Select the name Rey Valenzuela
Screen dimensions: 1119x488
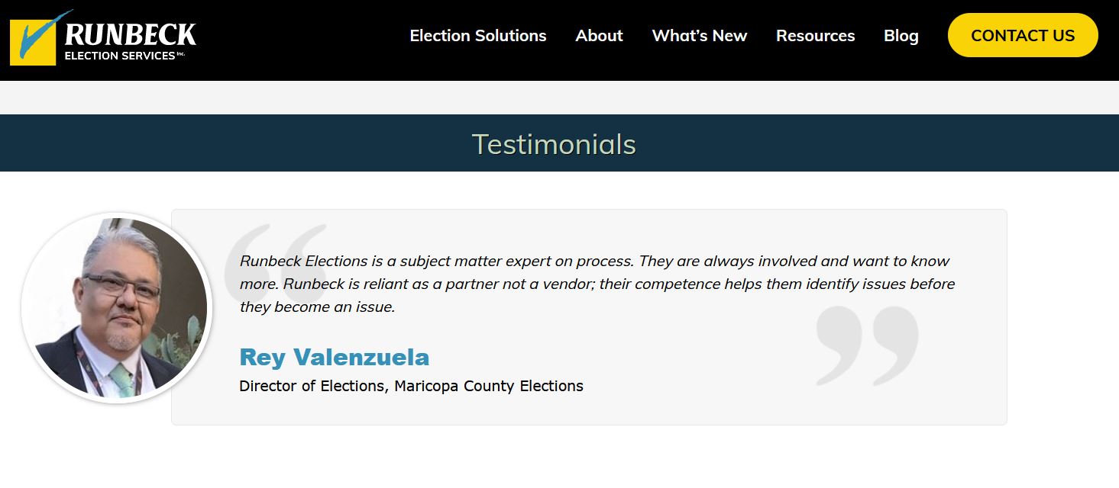(x=334, y=357)
